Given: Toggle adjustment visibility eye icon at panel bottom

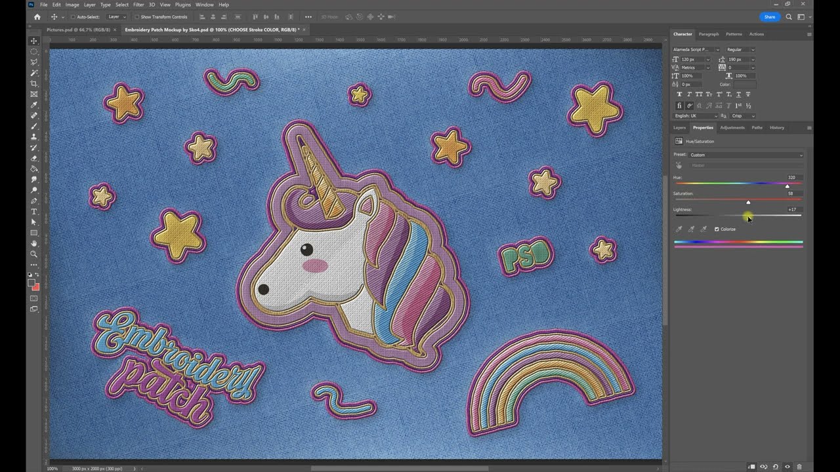Looking at the screenshot, I should pos(787,467).
